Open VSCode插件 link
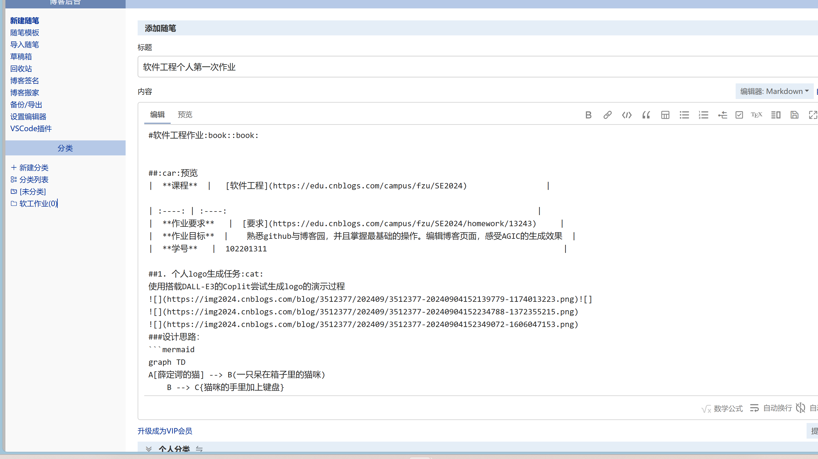This screenshot has width=818, height=459. click(x=31, y=129)
